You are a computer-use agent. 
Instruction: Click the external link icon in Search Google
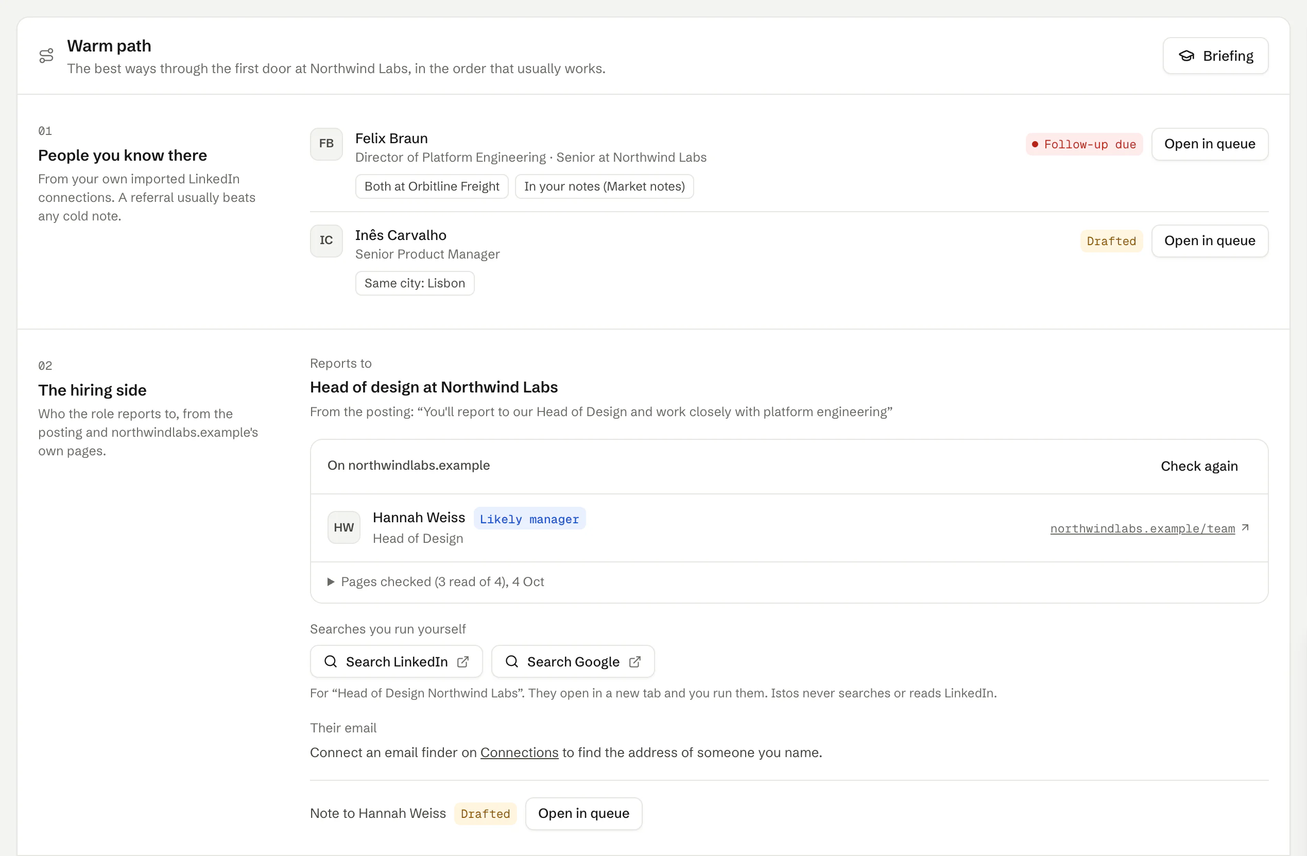[x=635, y=662]
